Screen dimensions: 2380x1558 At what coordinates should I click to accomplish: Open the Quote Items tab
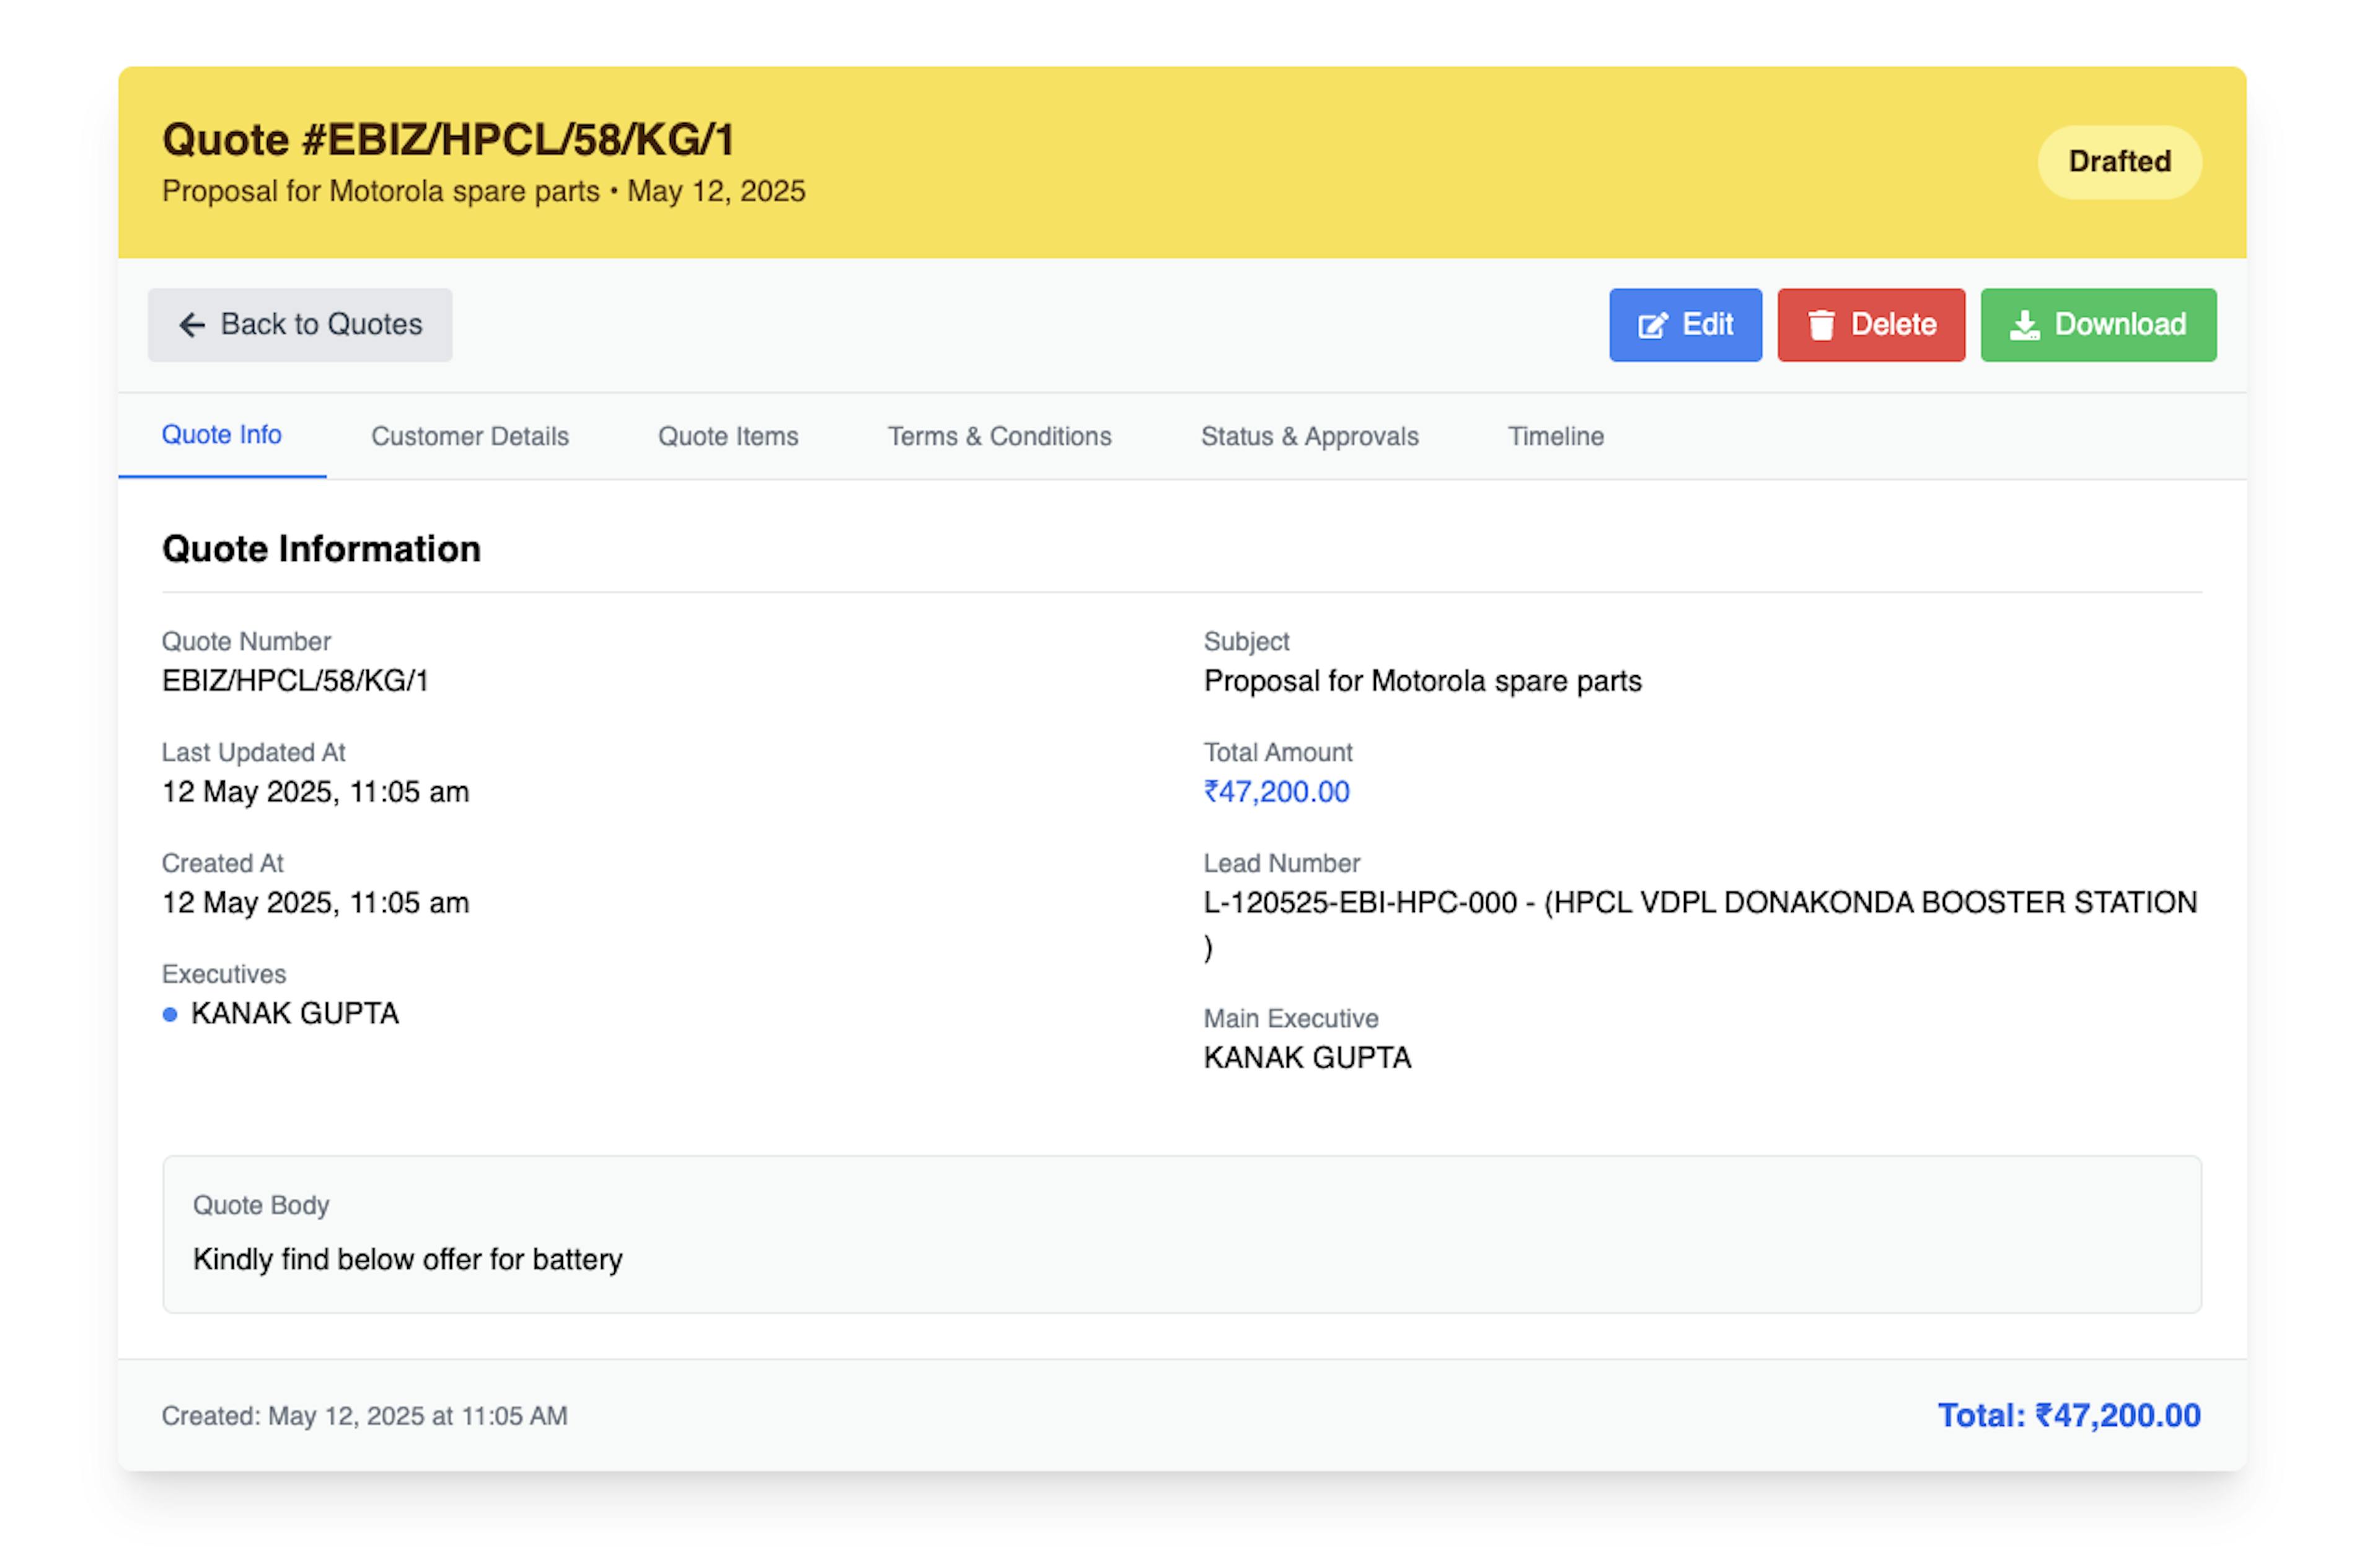point(727,436)
